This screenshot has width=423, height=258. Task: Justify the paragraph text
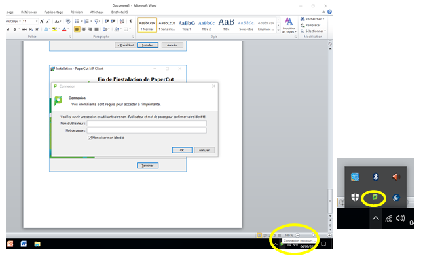(96, 29)
